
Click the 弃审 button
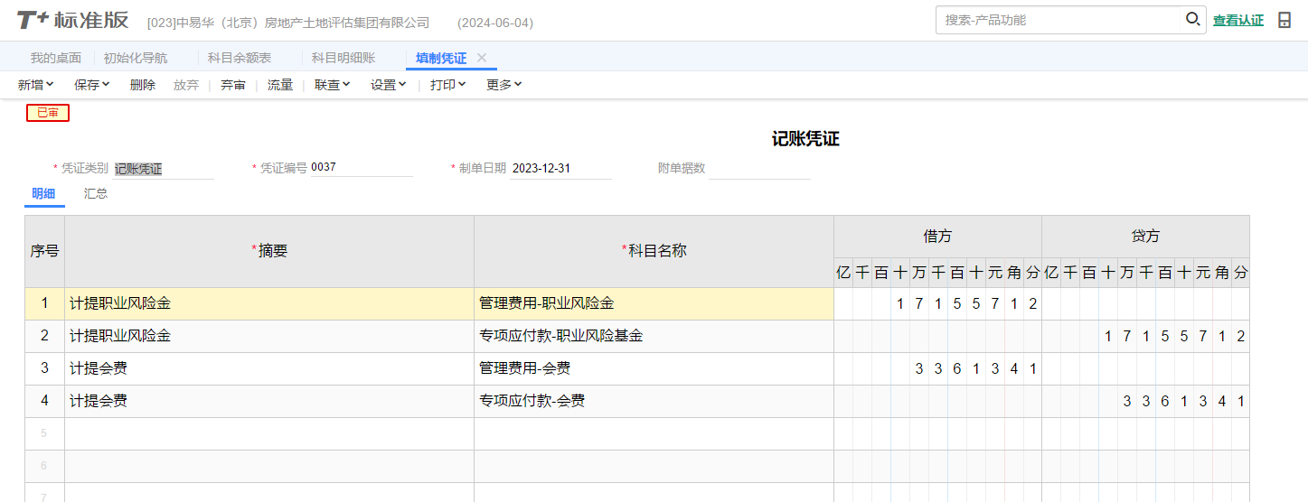coord(233,85)
